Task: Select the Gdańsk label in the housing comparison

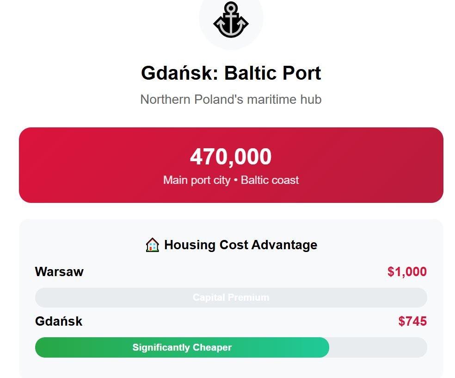Action: (59, 321)
